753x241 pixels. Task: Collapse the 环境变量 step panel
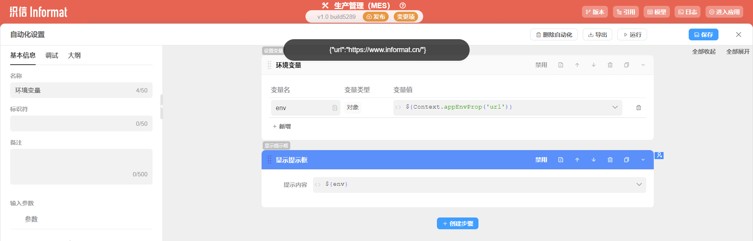(643, 65)
